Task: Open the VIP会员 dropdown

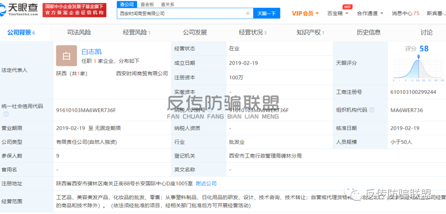Action: click(x=305, y=13)
